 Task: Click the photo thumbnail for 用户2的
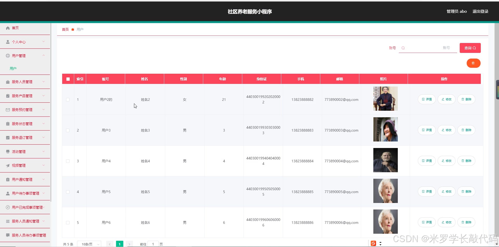click(385, 98)
